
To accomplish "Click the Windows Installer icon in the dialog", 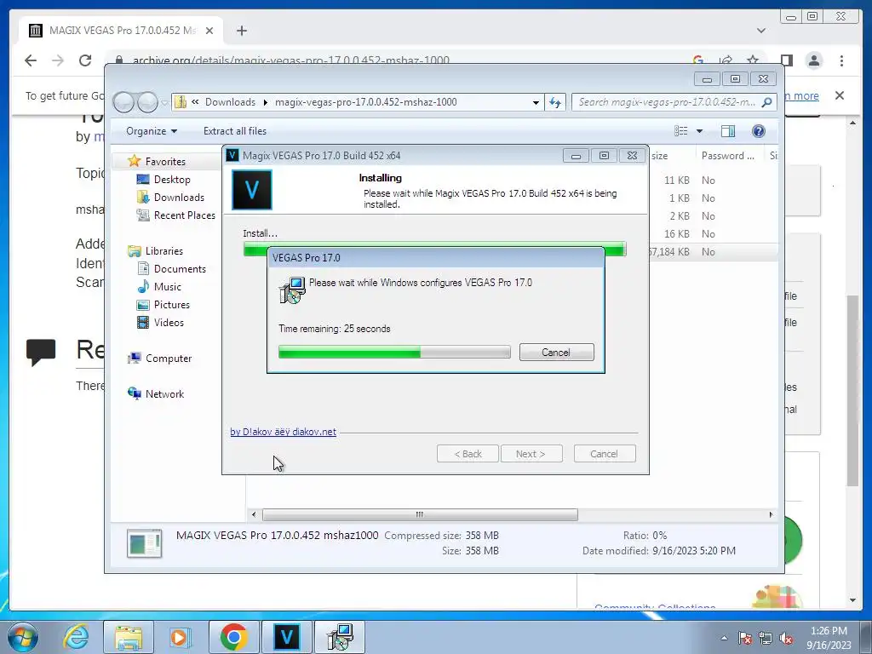I will 292,290.
